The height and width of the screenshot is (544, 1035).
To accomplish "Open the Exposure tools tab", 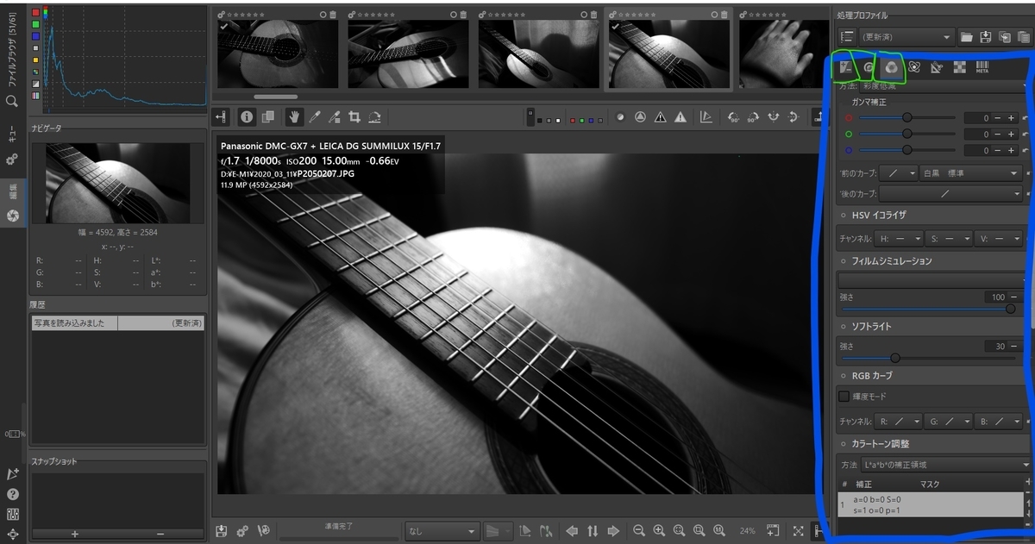I will [845, 67].
